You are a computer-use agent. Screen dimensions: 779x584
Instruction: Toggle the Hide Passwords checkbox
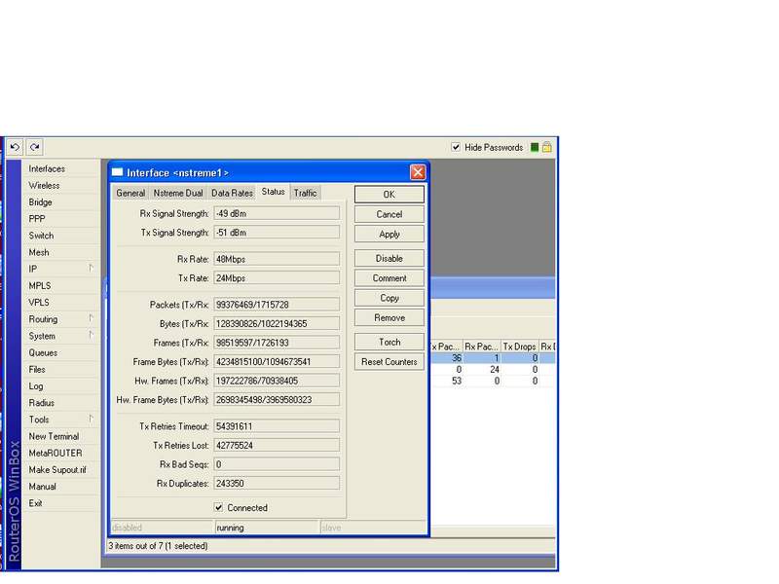(456, 147)
